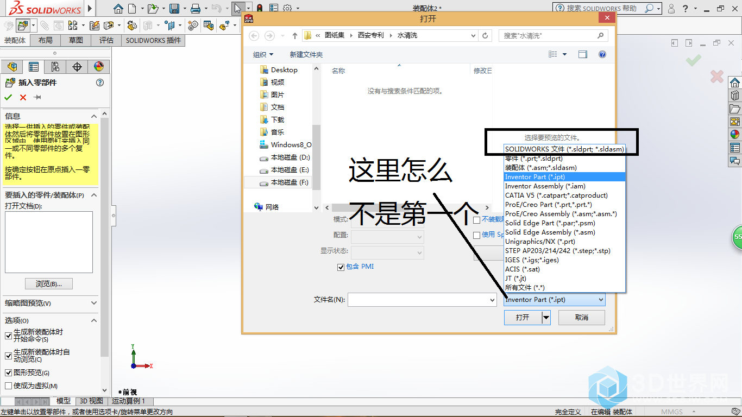This screenshot has width=742, height=417.
Task: Click the 浏览(B)... button
Action: pyautogui.click(x=49, y=284)
